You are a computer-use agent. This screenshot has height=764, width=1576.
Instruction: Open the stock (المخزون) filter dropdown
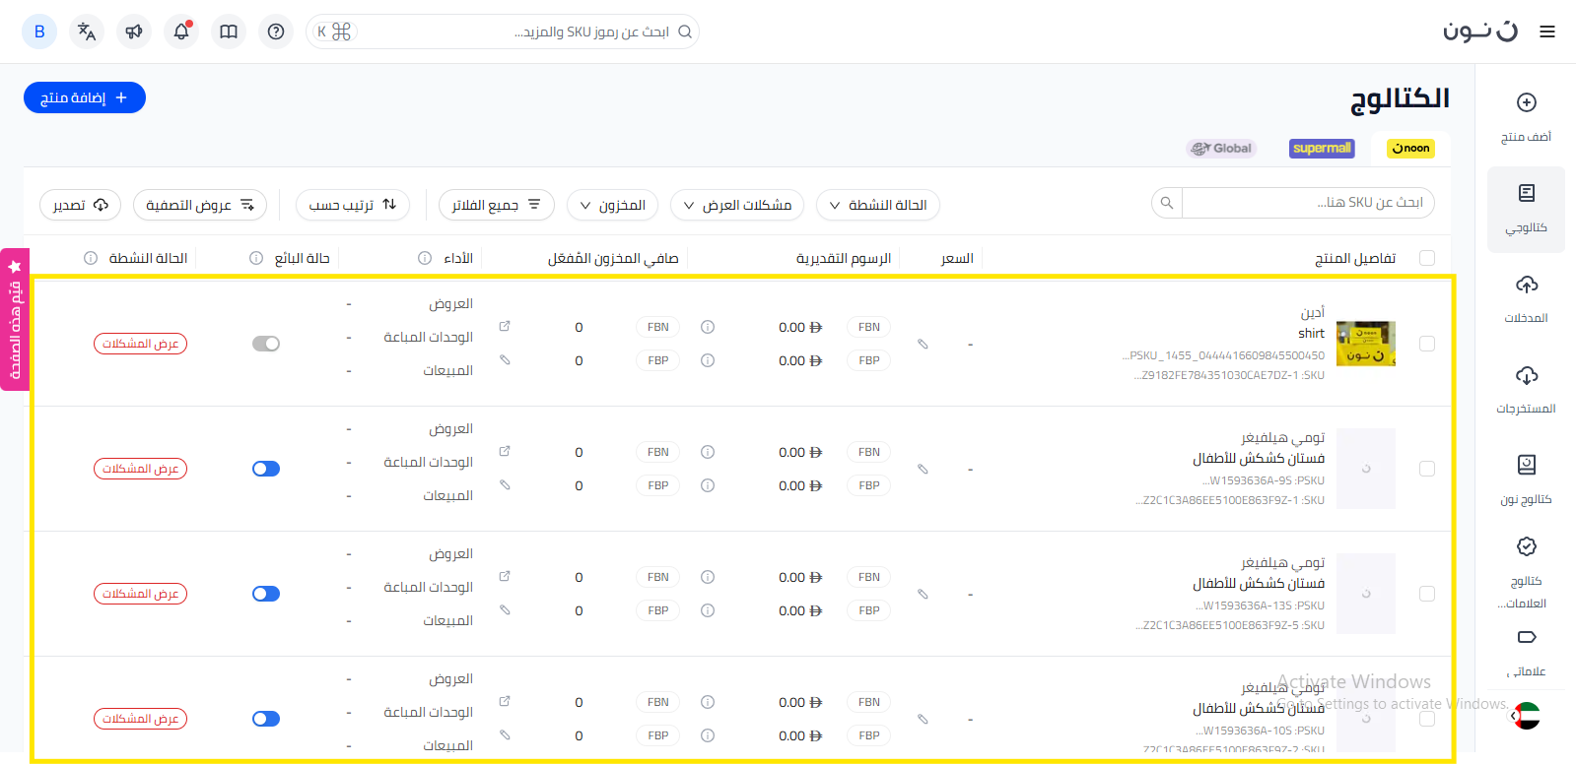click(x=612, y=205)
